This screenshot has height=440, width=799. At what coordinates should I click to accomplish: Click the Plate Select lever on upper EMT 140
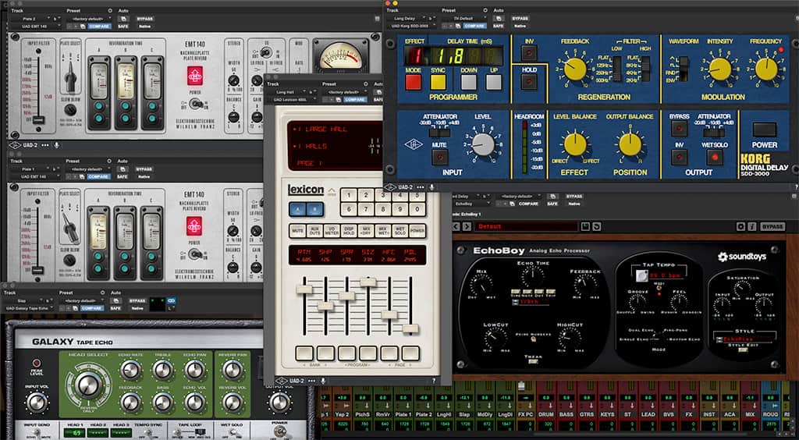point(69,76)
